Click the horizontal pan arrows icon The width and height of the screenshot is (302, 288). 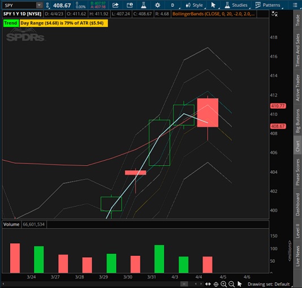[208, 284]
